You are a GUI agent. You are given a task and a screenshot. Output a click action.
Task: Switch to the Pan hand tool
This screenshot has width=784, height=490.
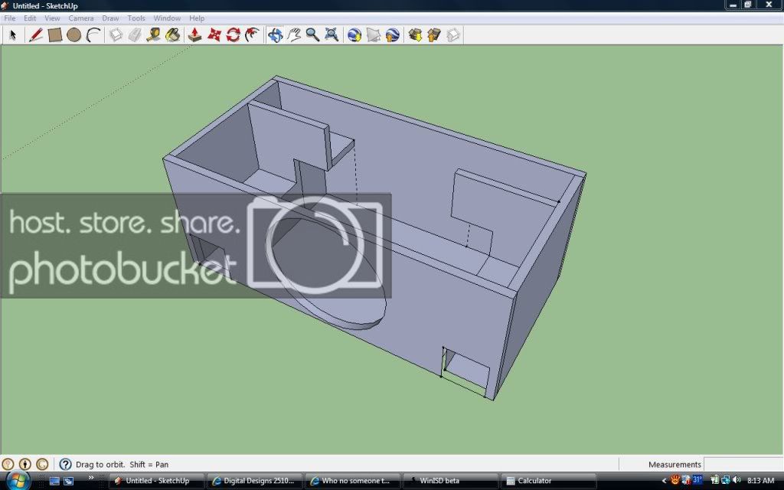[x=294, y=35]
